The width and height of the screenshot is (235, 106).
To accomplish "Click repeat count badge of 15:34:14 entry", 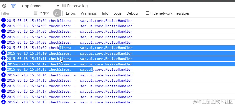I will click(x=3, y=75).
